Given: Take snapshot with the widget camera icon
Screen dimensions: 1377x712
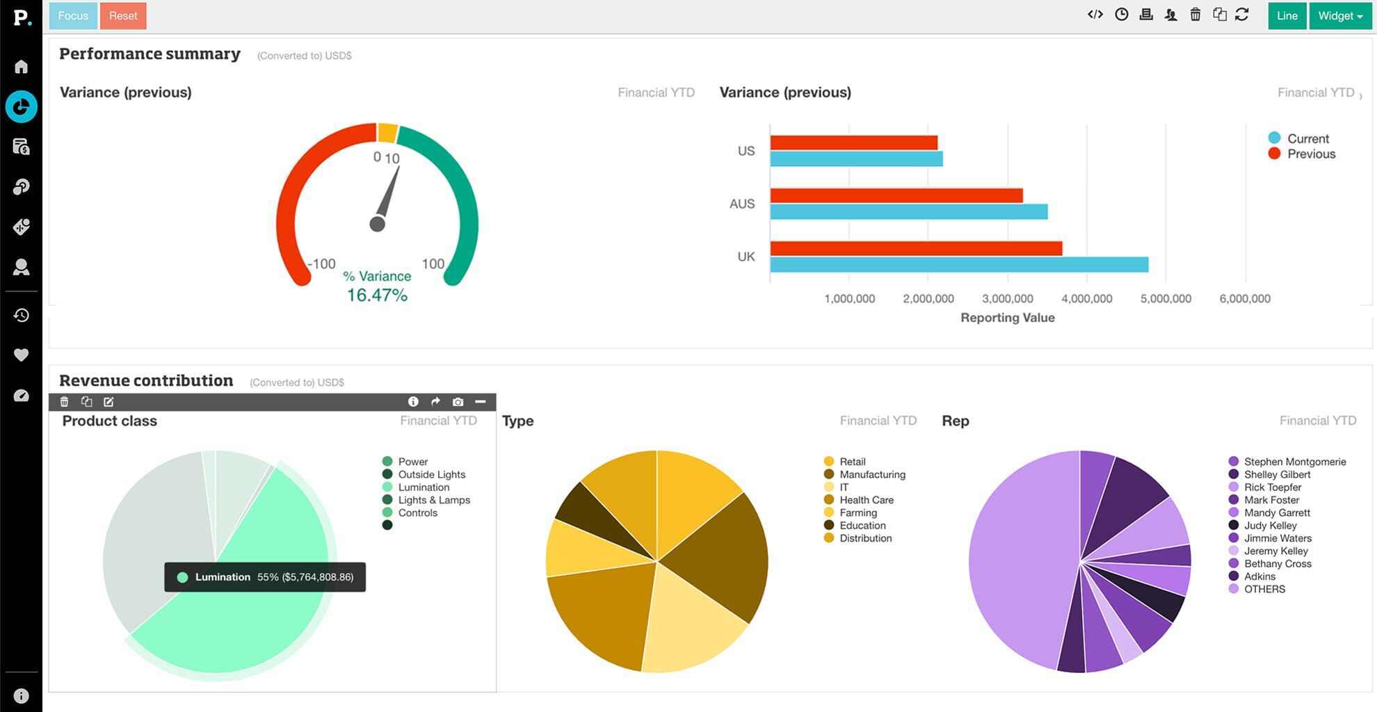Looking at the screenshot, I should 458,402.
